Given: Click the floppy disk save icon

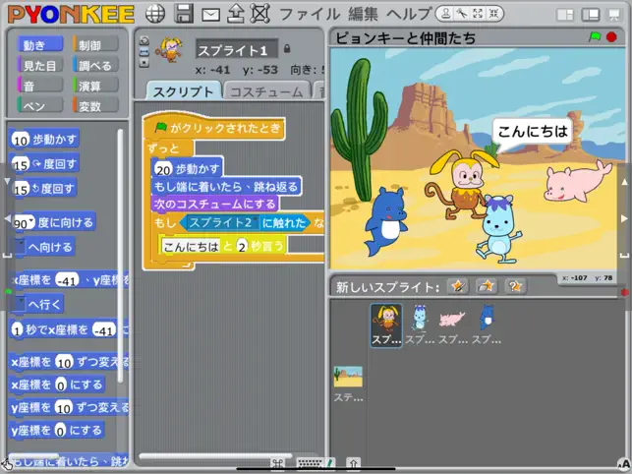Looking at the screenshot, I should coord(184,14).
